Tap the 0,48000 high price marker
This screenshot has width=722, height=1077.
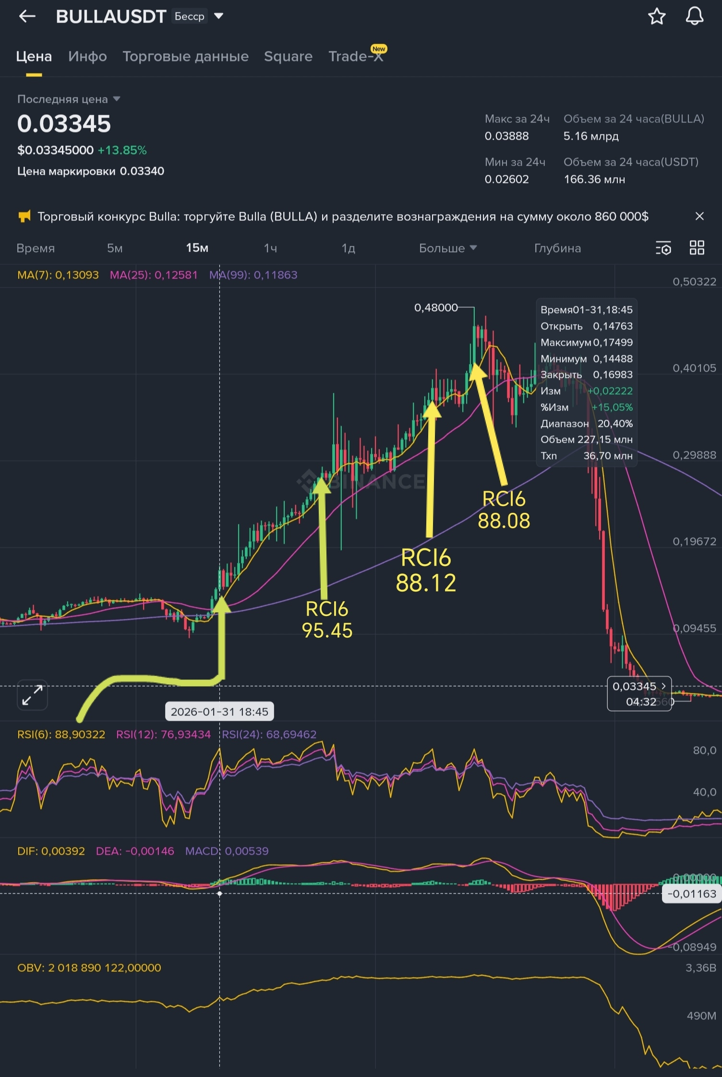click(x=436, y=308)
